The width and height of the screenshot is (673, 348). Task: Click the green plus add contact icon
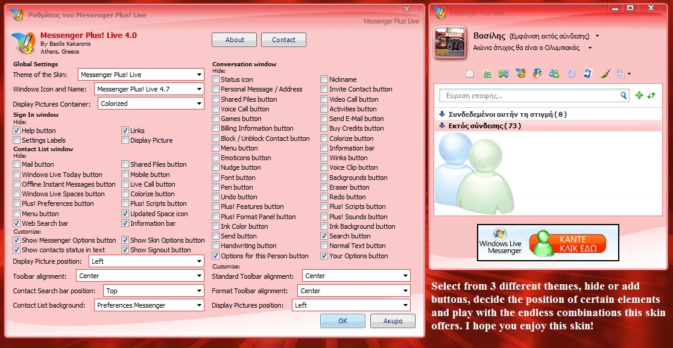(639, 95)
